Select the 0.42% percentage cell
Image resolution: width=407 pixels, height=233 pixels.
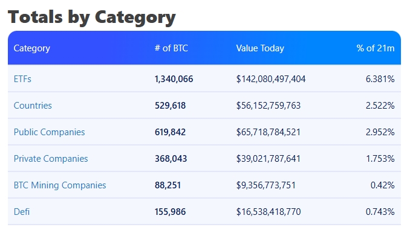click(383, 185)
